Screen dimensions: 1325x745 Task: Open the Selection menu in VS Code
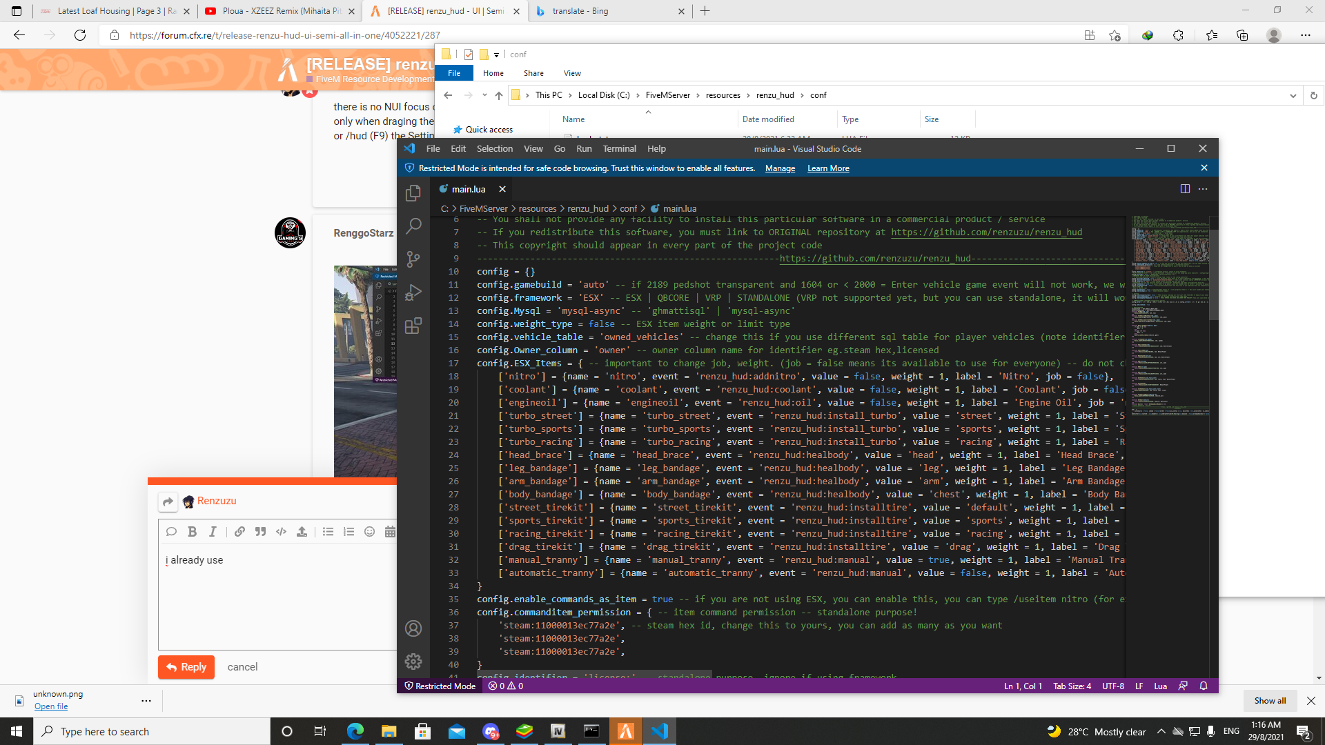(495, 148)
